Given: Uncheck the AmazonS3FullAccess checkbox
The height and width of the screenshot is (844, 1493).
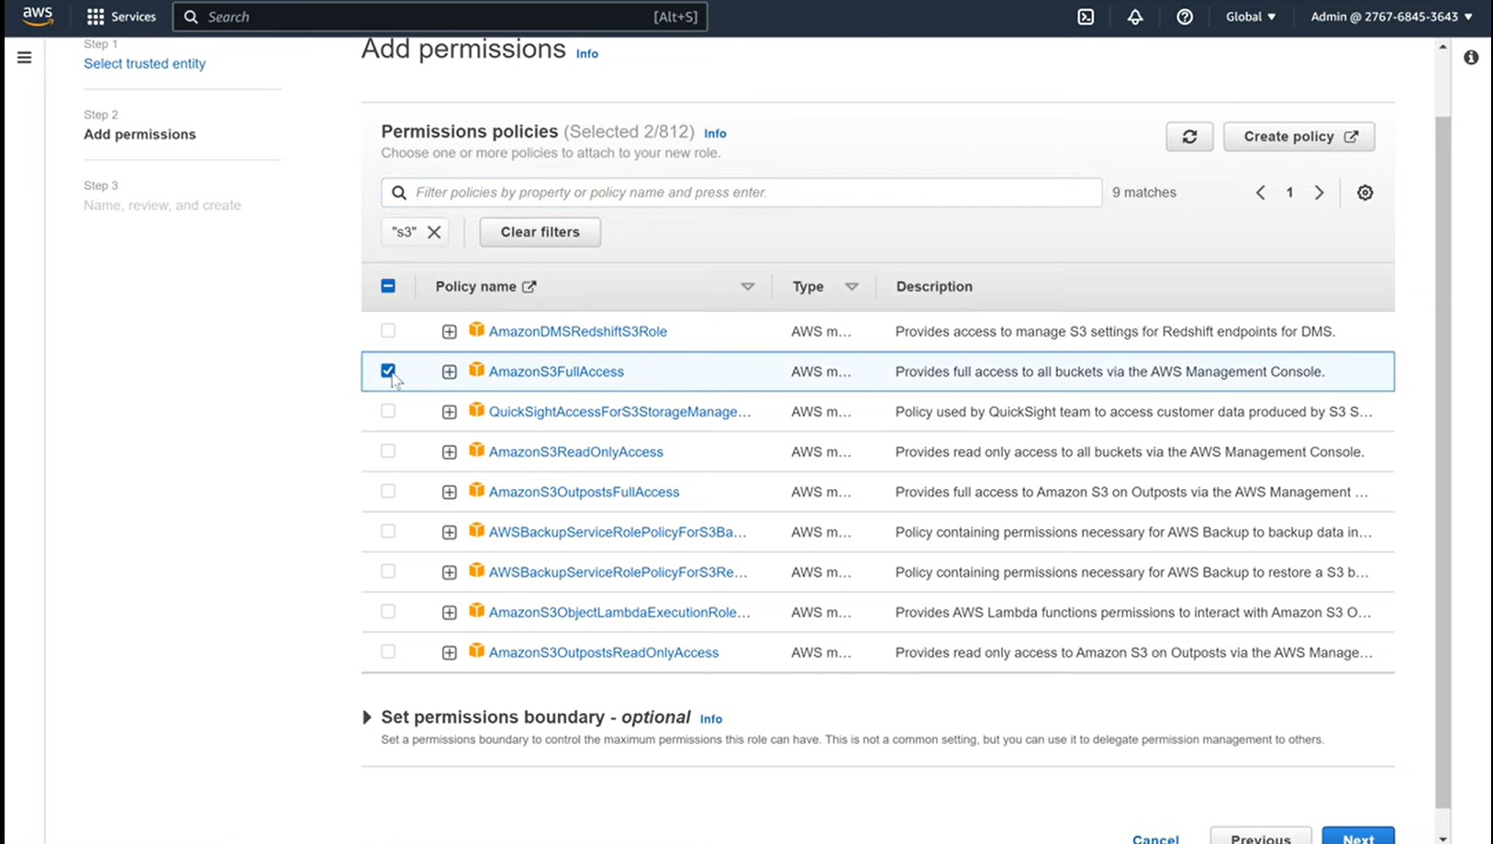Looking at the screenshot, I should tap(388, 371).
